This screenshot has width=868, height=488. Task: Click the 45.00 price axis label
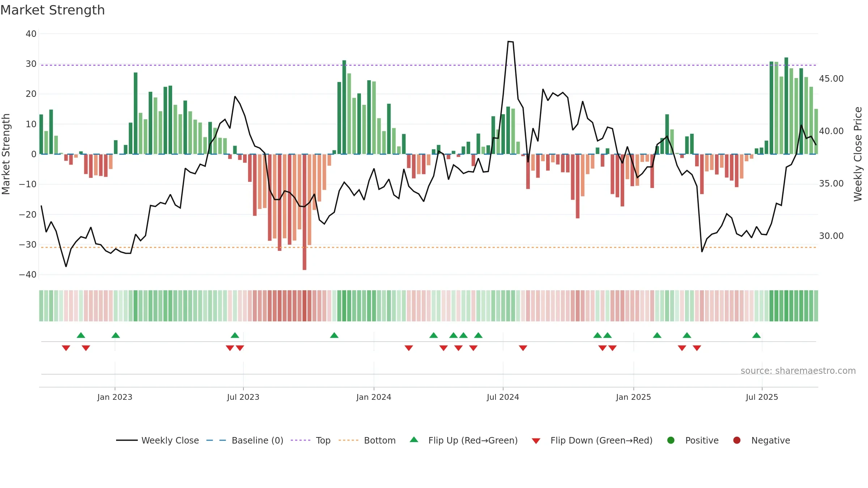pyautogui.click(x=831, y=79)
